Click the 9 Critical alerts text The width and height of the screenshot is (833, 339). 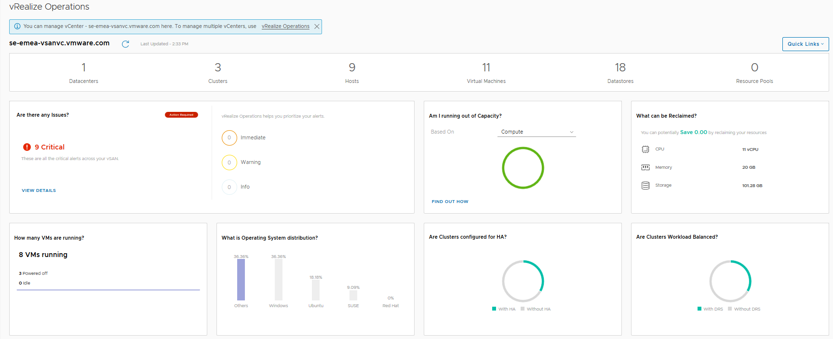click(x=50, y=147)
